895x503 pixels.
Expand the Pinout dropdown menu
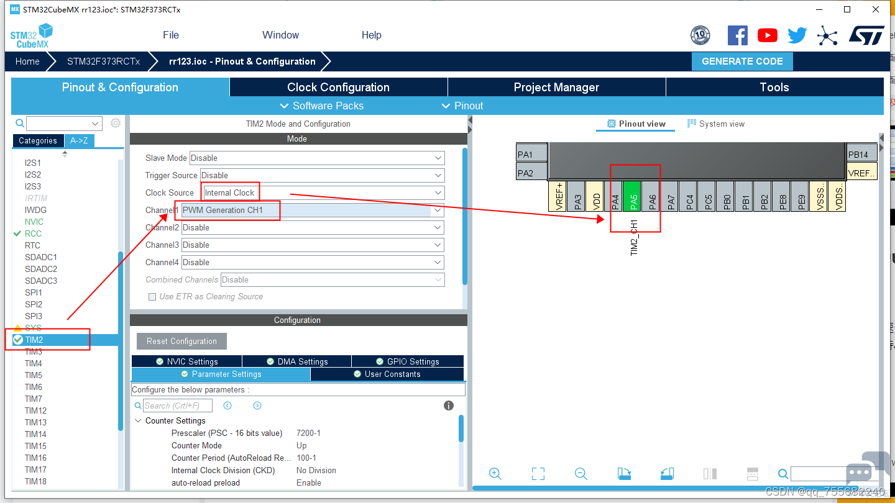pos(462,106)
